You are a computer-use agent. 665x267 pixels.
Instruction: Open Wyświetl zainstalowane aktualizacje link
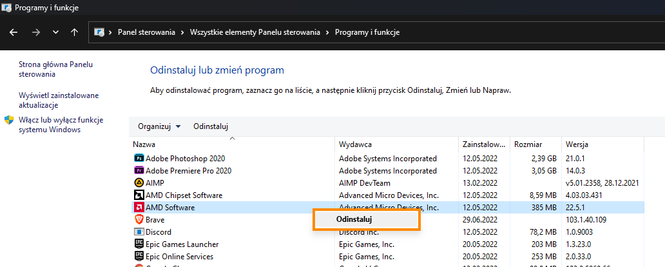click(x=59, y=100)
